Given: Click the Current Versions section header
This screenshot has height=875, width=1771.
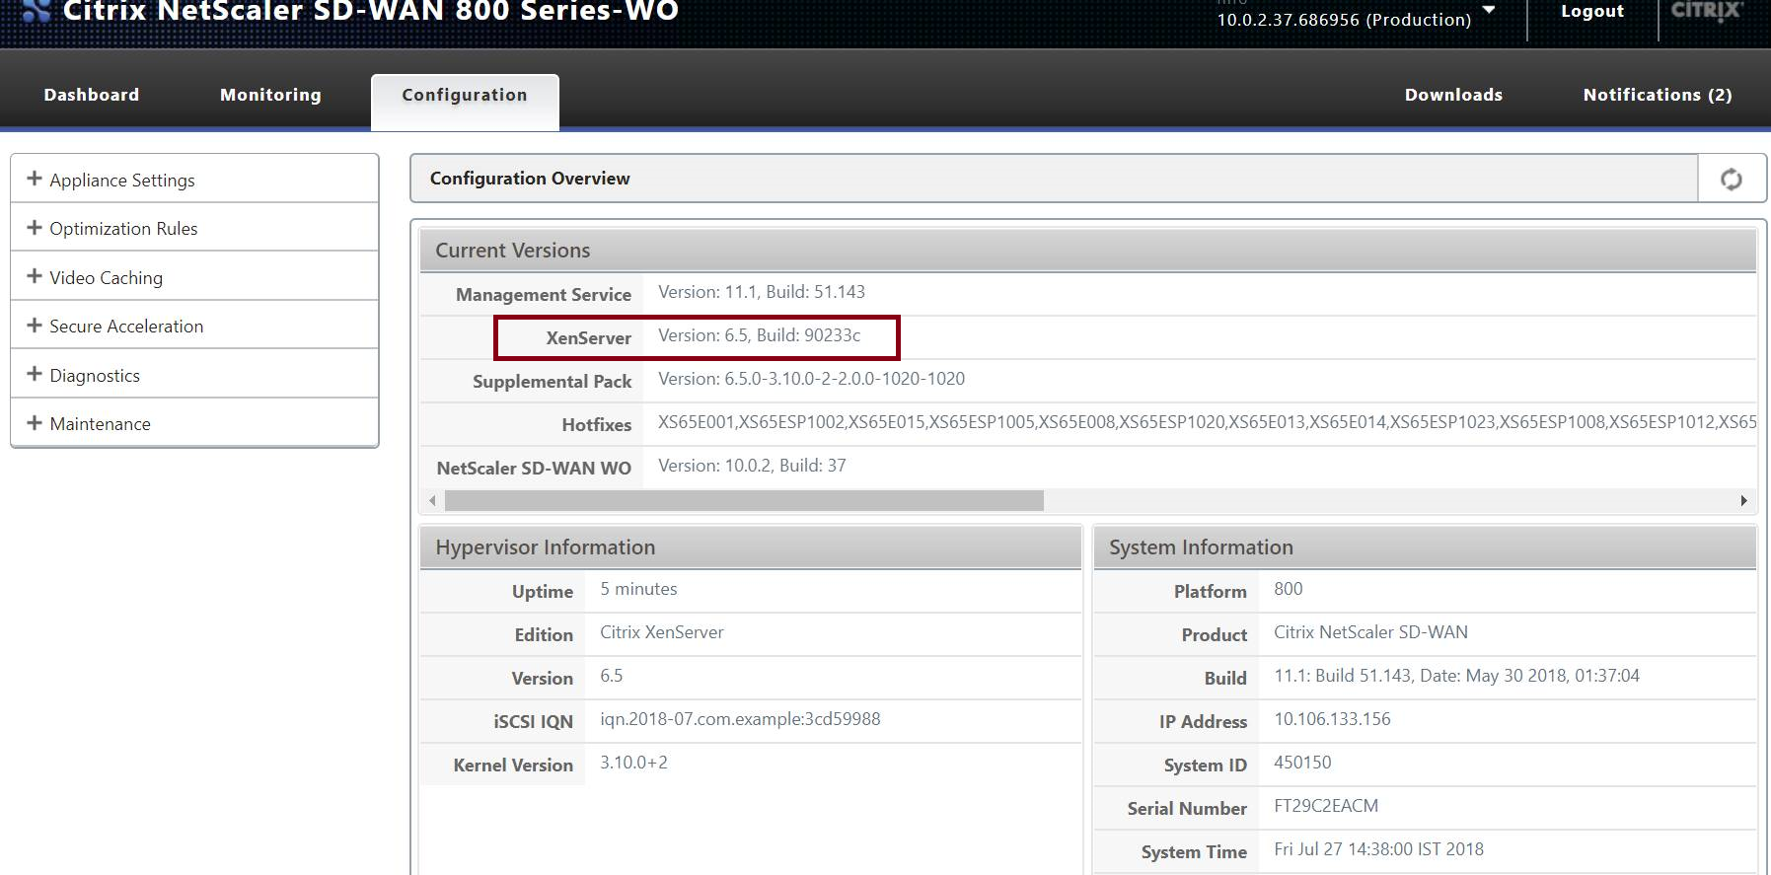Looking at the screenshot, I should coord(1088,251).
